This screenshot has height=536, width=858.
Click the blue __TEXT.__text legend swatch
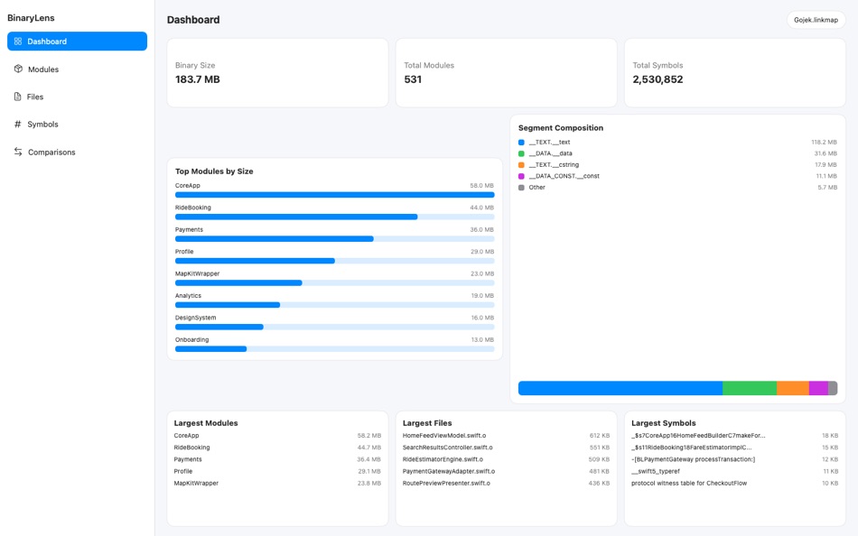point(521,143)
